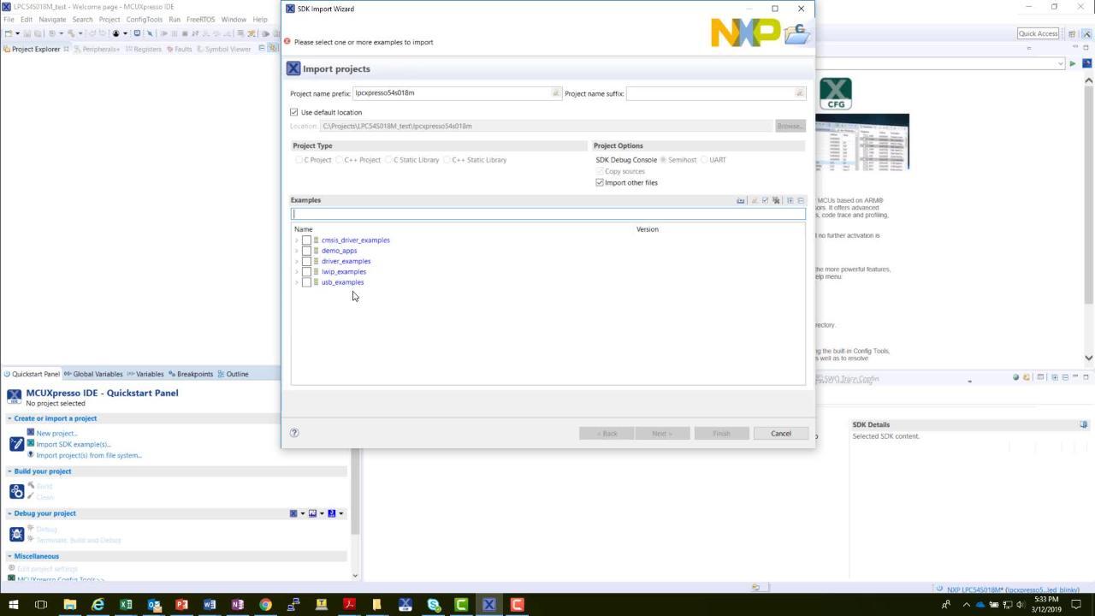The height and width of the screenshot is (616, 1095).
Task: Click the CFG config tools logo
Action: (836, 93)
